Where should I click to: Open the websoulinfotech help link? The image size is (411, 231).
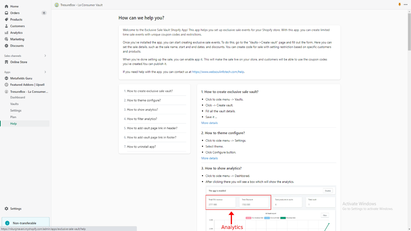(218, 72)
